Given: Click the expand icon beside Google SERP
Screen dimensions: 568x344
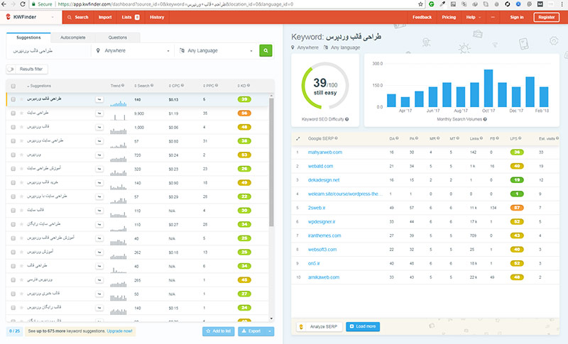Looking at the screenshot, I should [x=297, y=138].
